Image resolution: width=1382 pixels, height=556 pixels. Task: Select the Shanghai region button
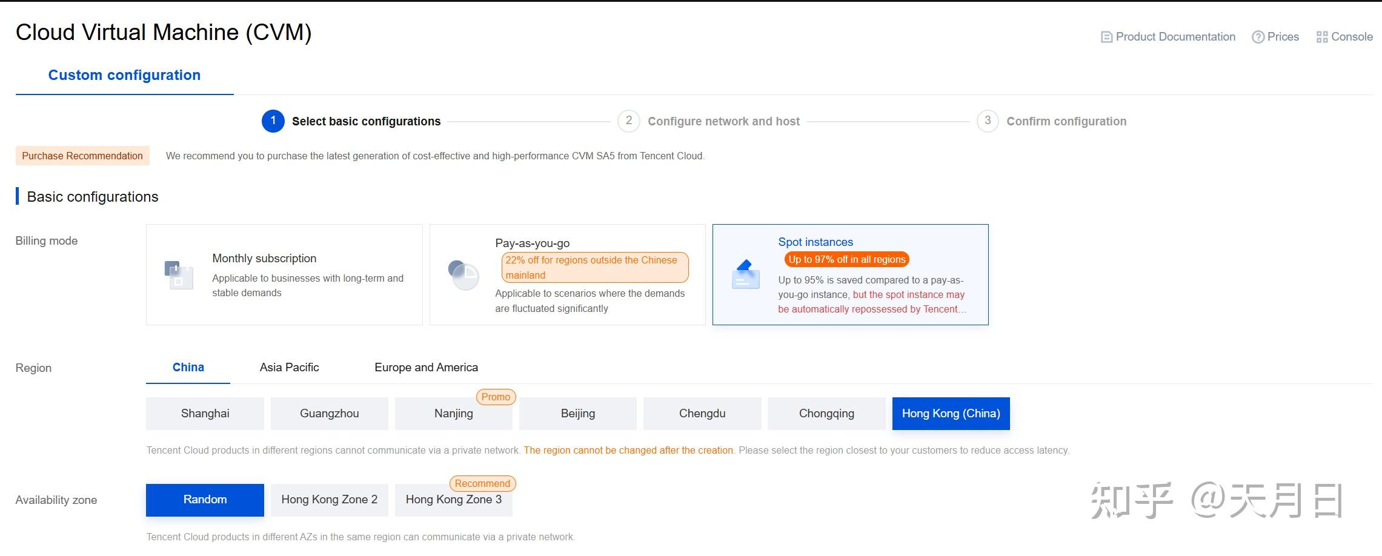click(205, 414)
